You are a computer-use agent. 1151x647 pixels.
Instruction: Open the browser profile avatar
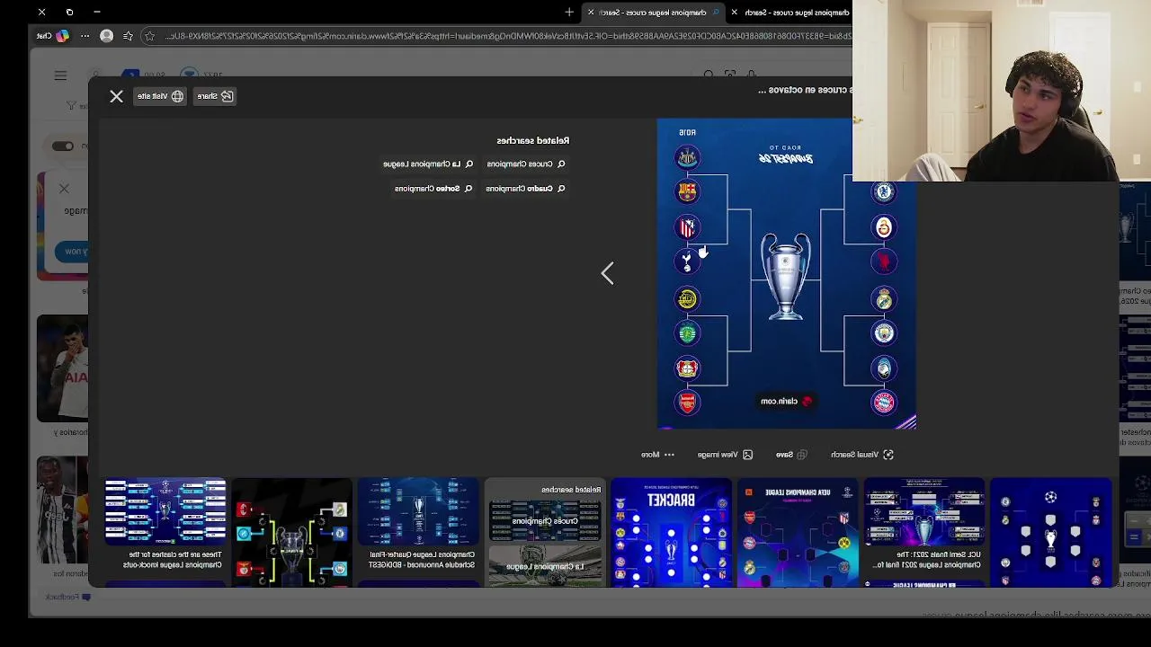pos(106,36)
